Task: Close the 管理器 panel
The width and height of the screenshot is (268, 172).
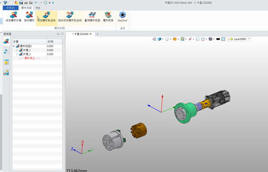Action: click(63, 34)
